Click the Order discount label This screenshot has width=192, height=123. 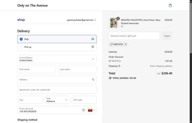(x=116, y=57)
